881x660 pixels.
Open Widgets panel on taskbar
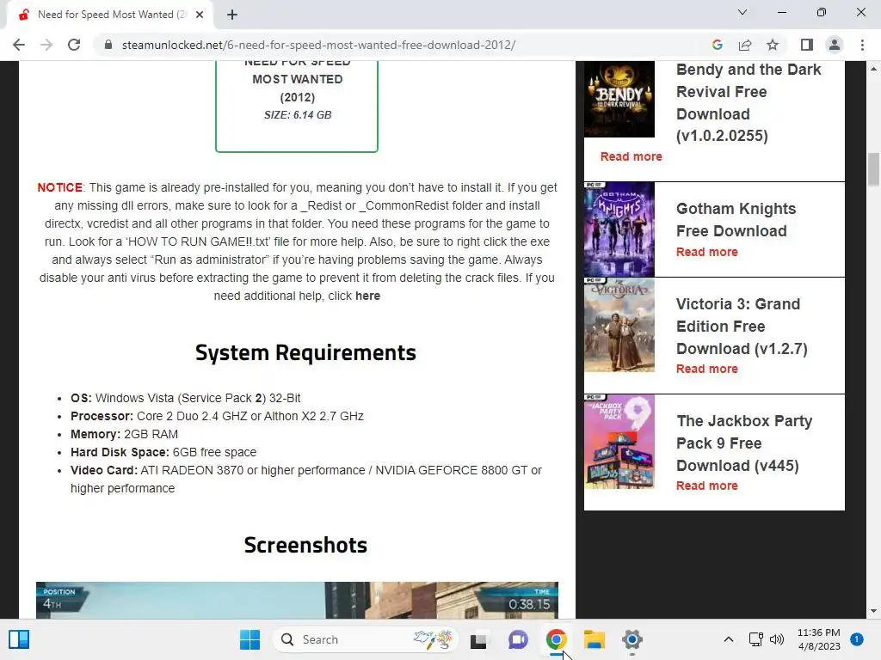19,639
